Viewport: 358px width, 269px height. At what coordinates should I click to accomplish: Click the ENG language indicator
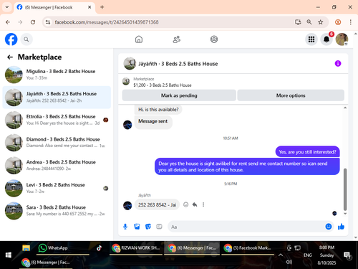coord(307,255)
